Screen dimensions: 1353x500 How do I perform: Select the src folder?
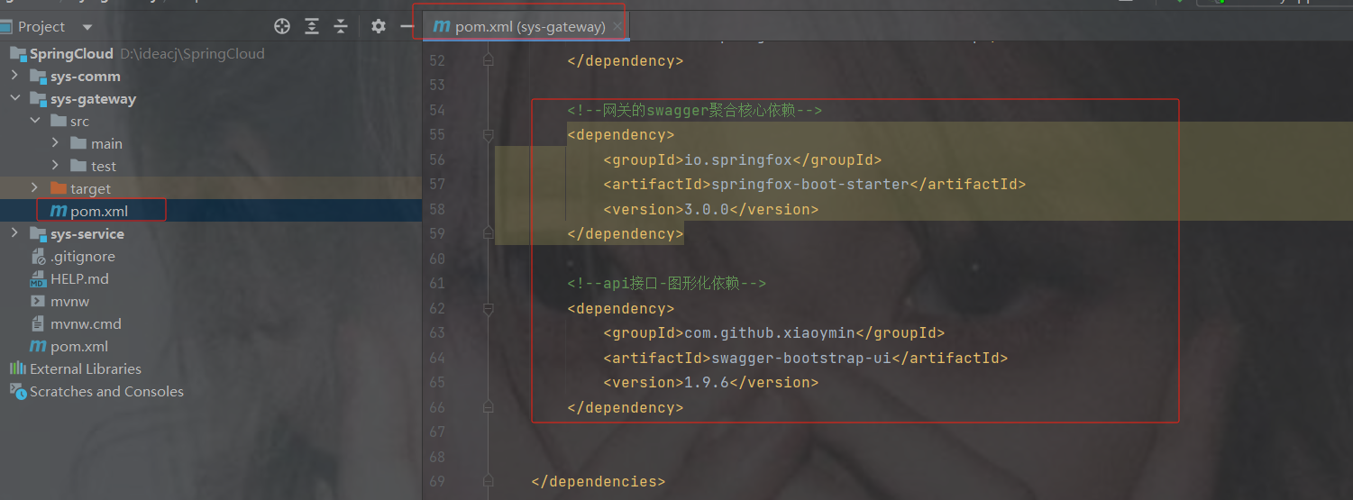click(x=211, y=121)
